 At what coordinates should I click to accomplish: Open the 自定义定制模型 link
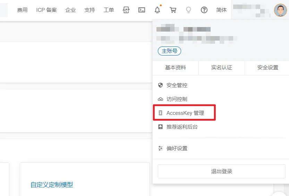[x=52, y=185]
